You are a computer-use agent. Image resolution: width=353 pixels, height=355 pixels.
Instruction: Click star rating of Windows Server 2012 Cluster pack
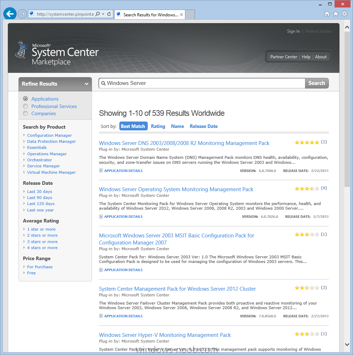(307, 288)
